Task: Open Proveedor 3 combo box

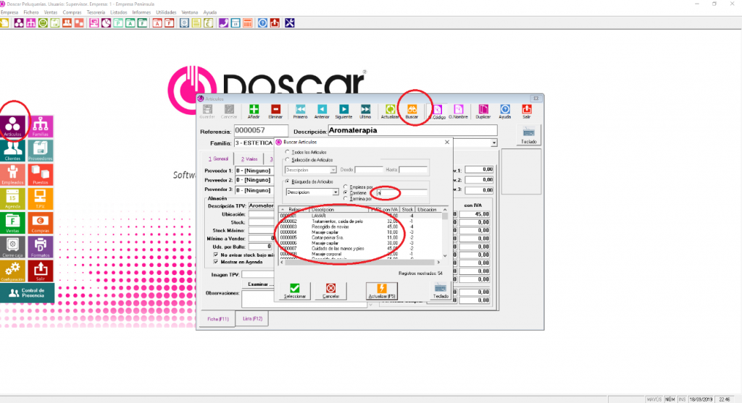Action: [x=254, y=190]
